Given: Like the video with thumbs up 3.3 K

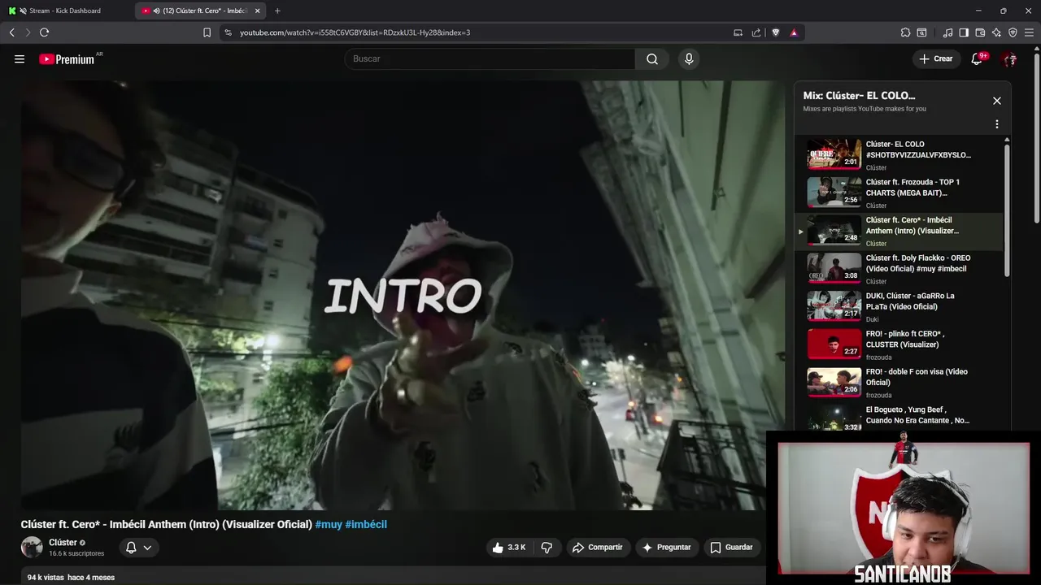Looking at the screenshot, I should (x=510, y=548).
